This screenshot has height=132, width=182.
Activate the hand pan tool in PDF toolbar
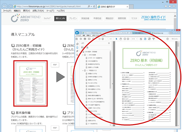[x=121, y=39]
